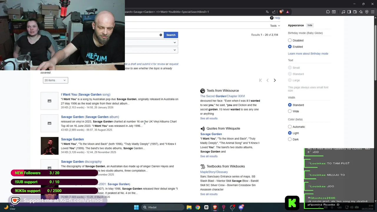
Task: Click the Help link
Action: click(277, 18)
